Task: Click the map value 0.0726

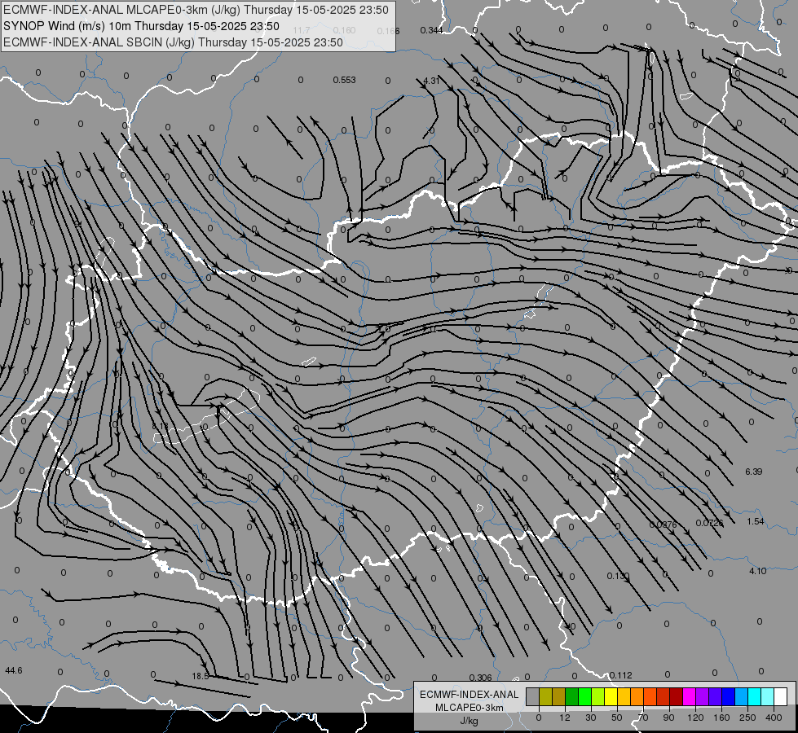Action: 709,524
